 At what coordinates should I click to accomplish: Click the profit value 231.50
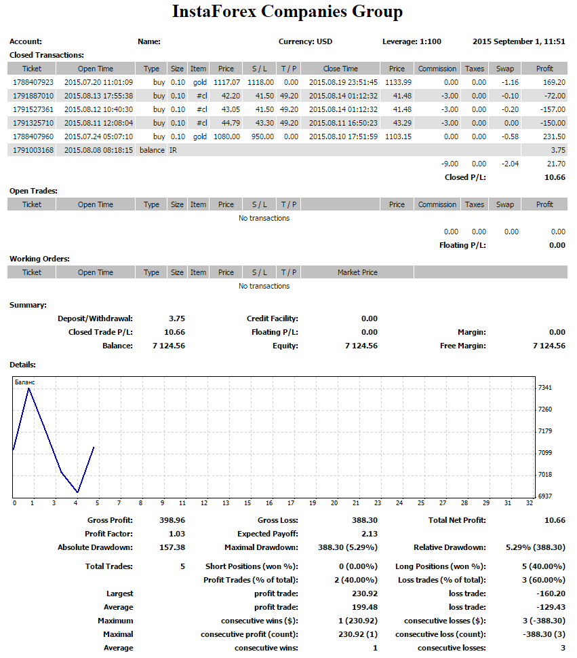pyautogui.click(x=555, y=136)
